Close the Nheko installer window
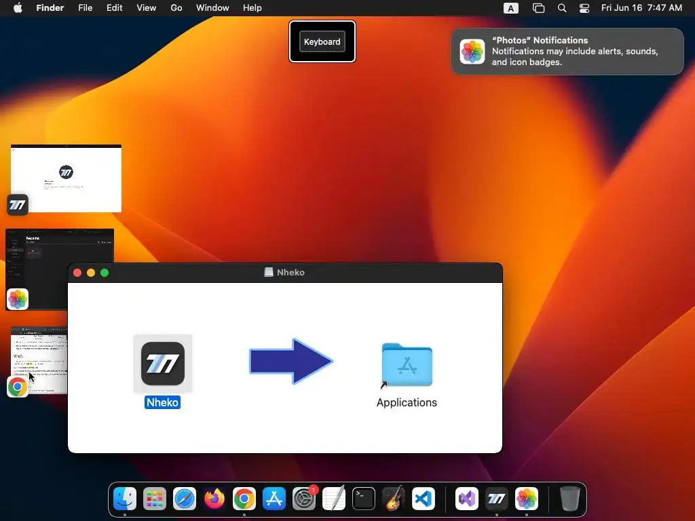695x521 pixels. click(x=77, y=273)
